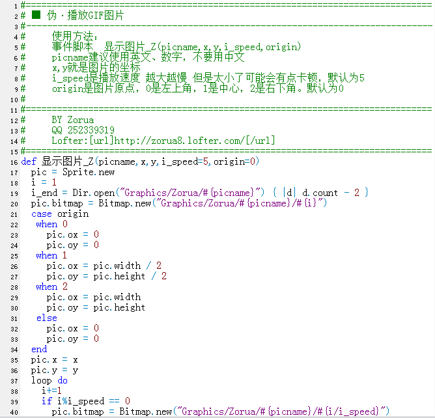Click line number 19 in gutter
This screenshot has height=418, width=435.
[14, 193]
